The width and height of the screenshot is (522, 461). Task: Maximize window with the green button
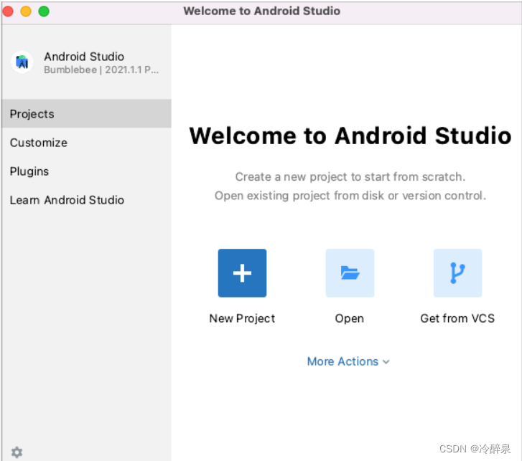[x=44, y=11]
